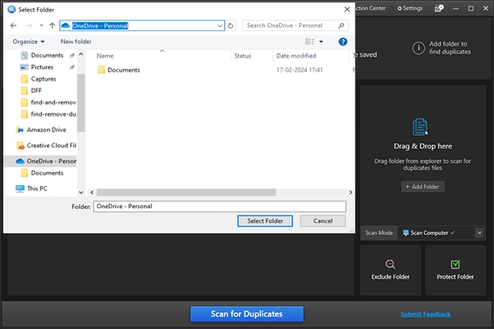Select the Documents folder in file list
Image resolution: width=494 pixels, height=329 pixels.
coord(123,70)
